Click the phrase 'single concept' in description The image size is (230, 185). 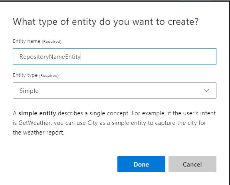pos(109,113)
